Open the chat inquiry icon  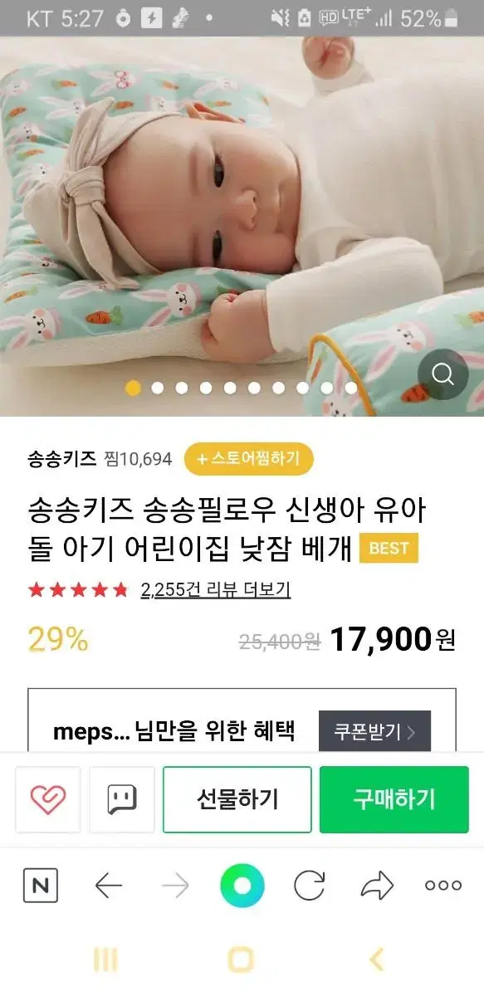122,799
